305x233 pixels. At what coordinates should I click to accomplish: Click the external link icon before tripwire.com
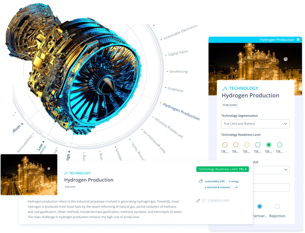(204, 200)
